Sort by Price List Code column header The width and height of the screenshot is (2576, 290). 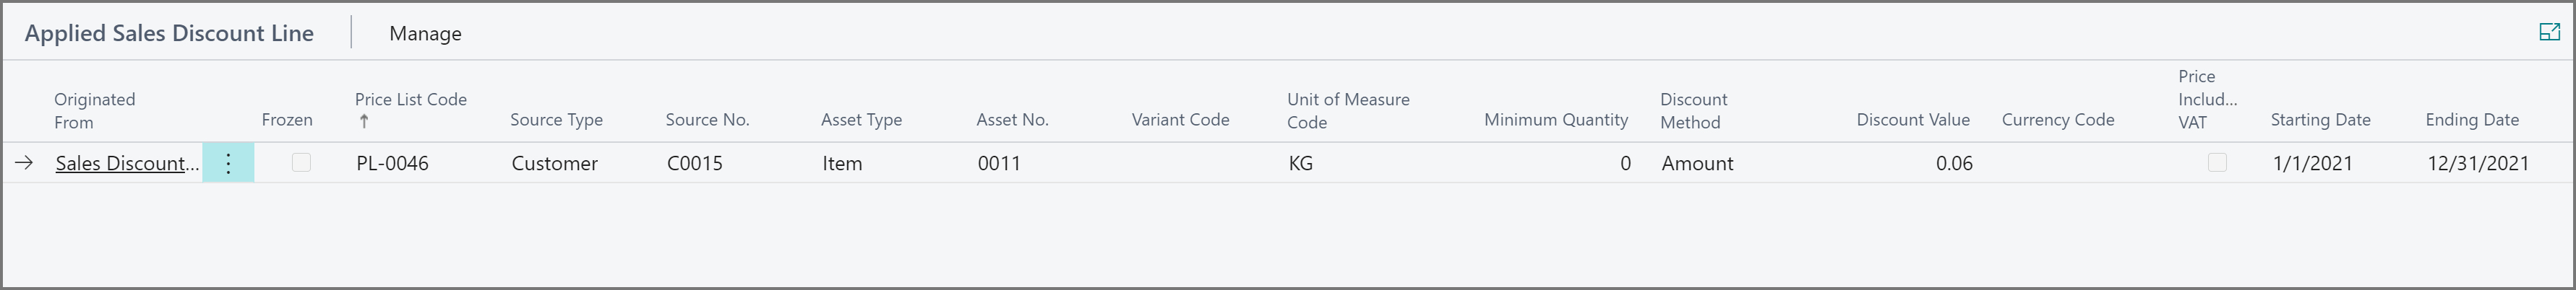pyautogui.click(x=410, y=100)
